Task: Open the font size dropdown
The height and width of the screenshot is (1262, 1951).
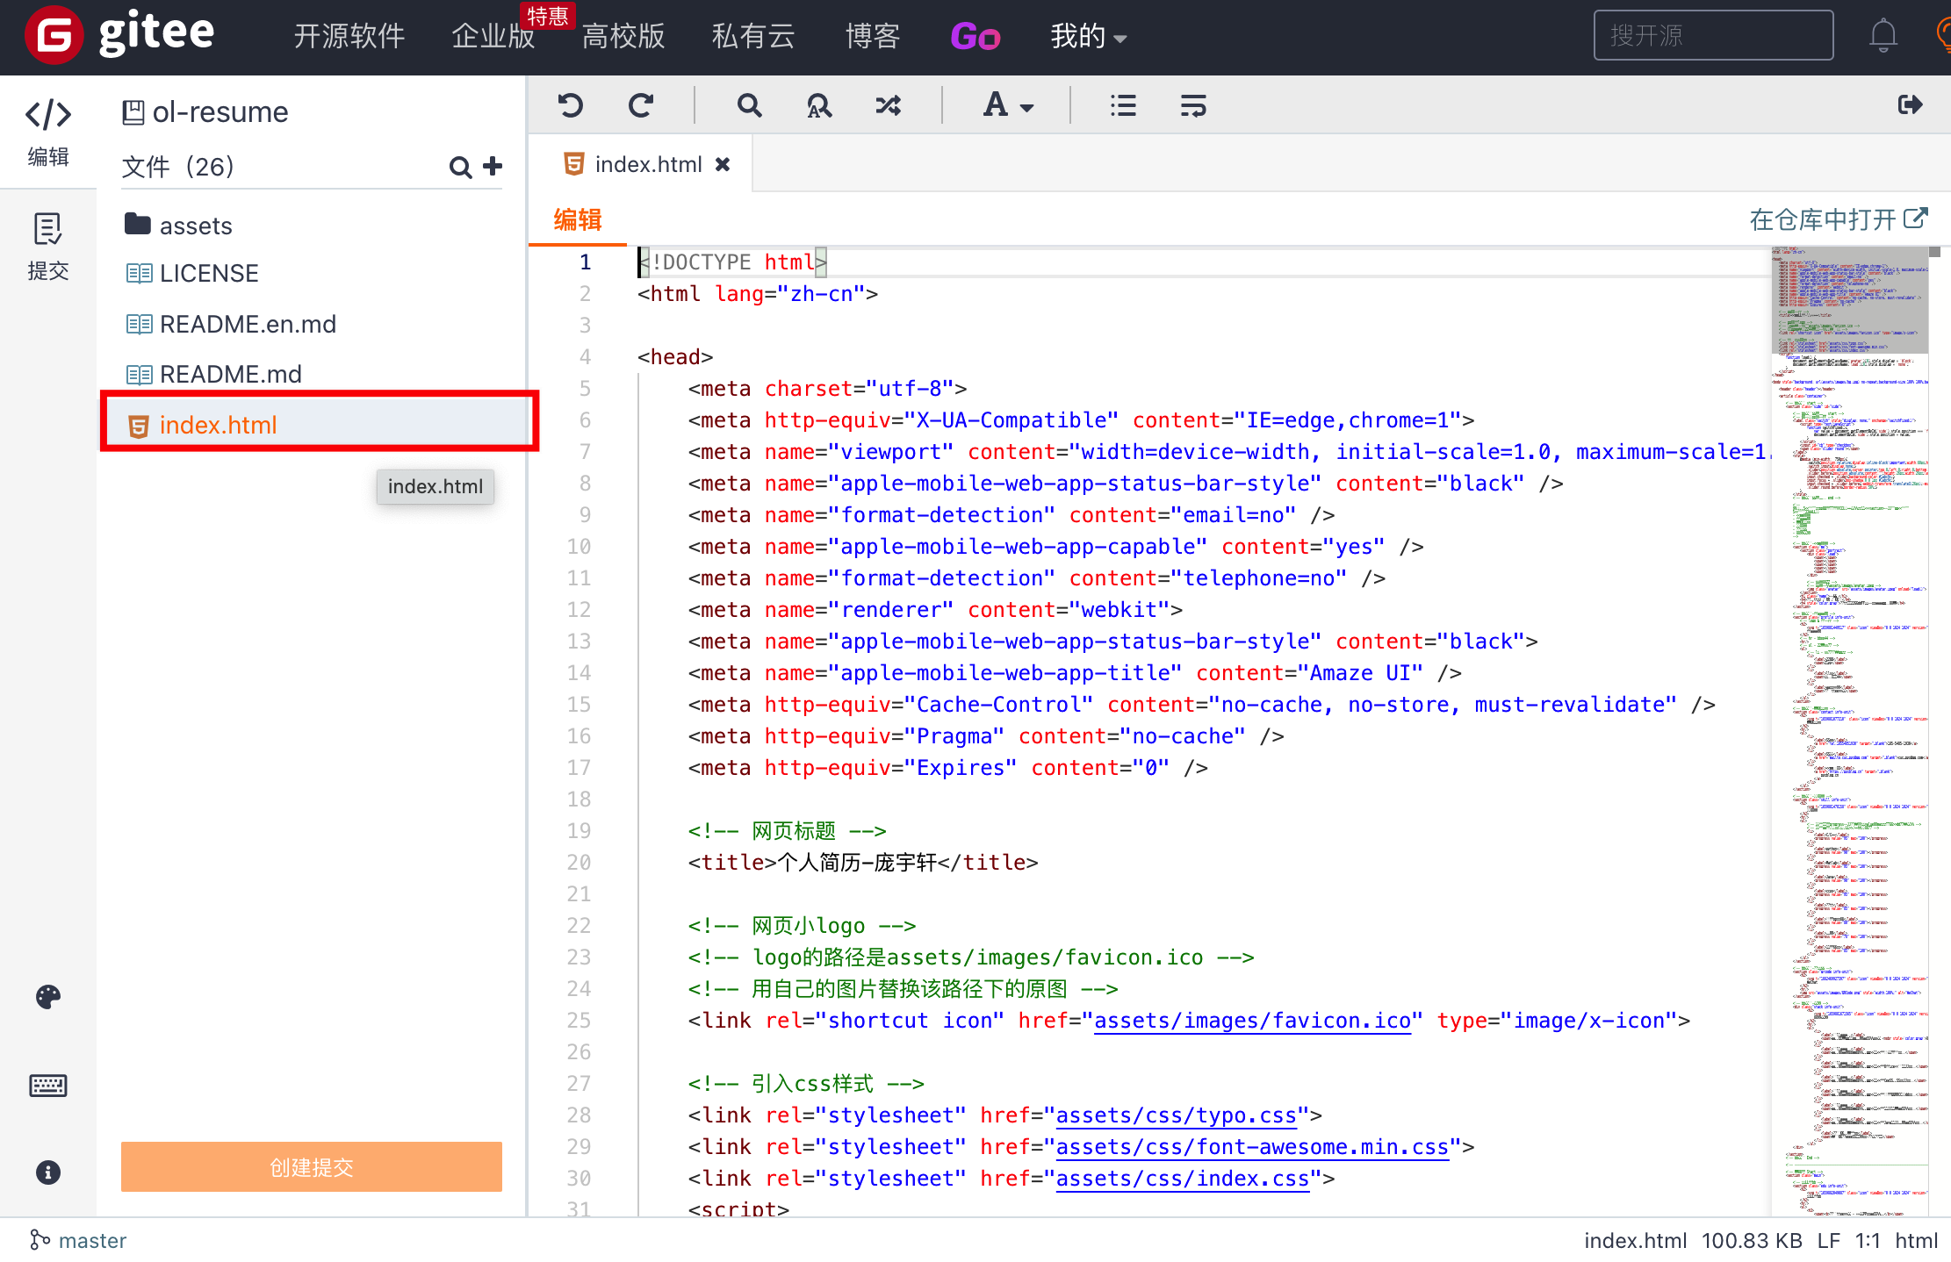Action: tap(1008, 106)
